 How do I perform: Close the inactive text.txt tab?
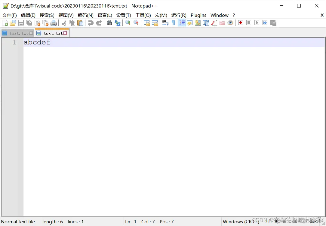[x=31, y=33]
